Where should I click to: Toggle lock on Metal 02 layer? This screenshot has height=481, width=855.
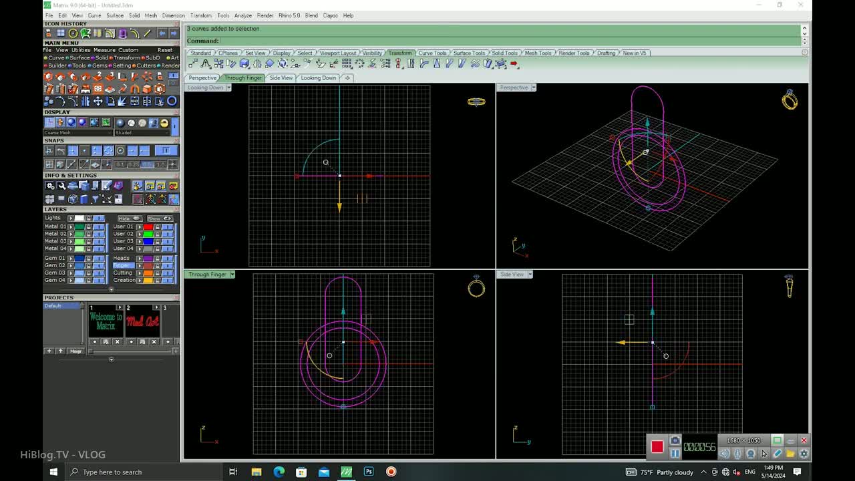[x=89, y=234]
